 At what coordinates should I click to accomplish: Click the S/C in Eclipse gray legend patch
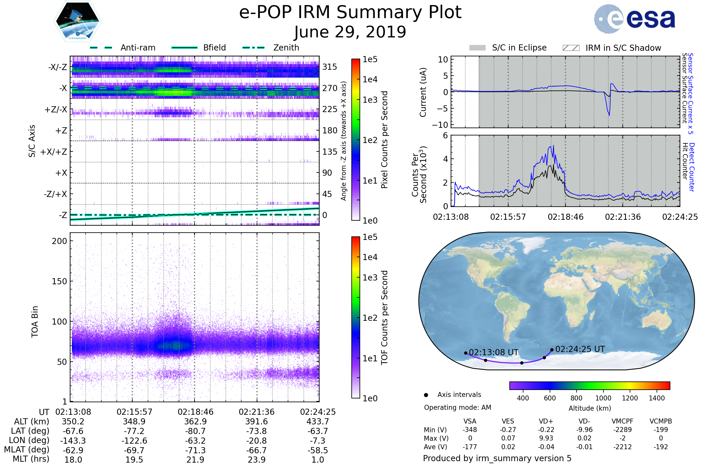pos(477,48)
